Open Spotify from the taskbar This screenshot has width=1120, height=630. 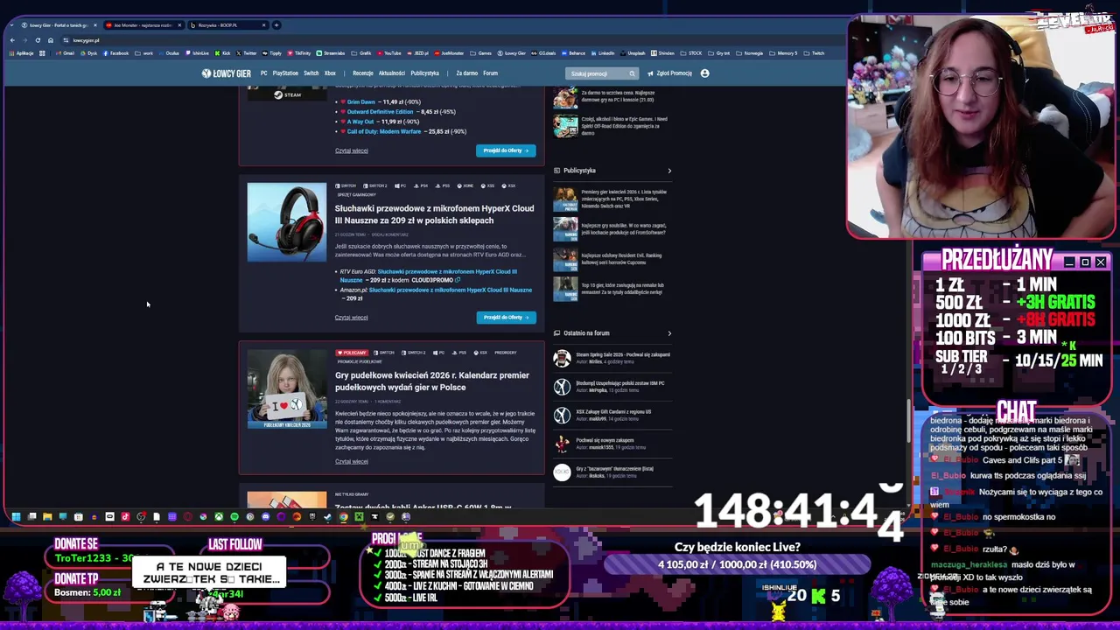pos(234,517)
